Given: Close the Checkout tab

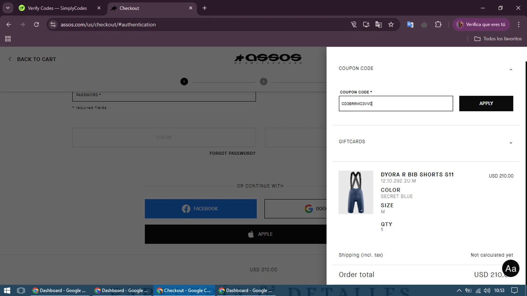Looking at the screenshot, I should coord(191,8).
